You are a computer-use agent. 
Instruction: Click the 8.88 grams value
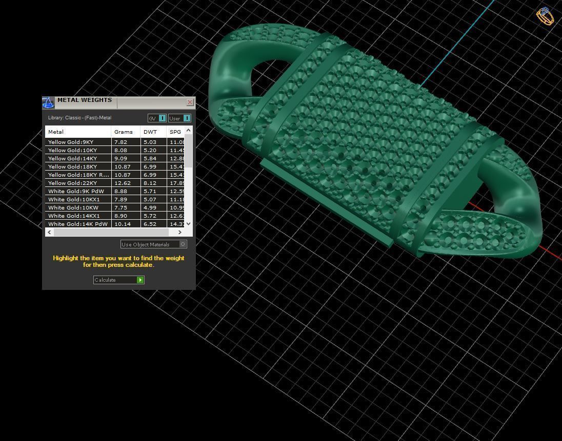click(121, 192)
